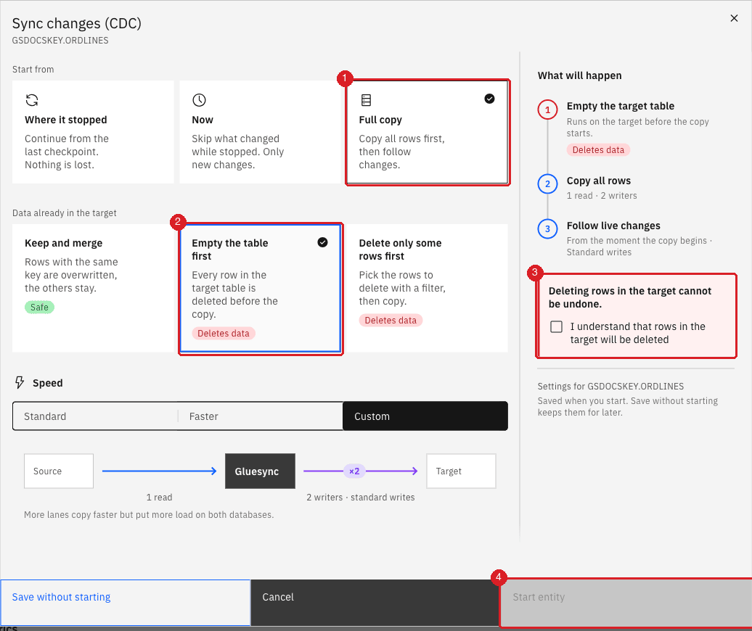This screenshot has height=631, width=752.
Task: Click Deletes data tag under What will happen
Action: coord(598,150)
